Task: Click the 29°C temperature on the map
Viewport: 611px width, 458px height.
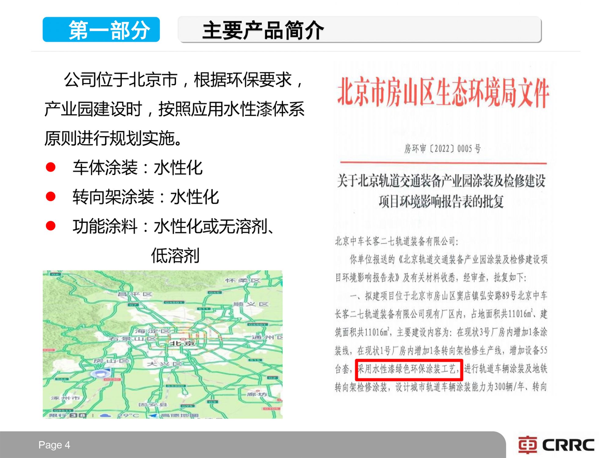Action: pyautogui.click(x=129, y=415)
